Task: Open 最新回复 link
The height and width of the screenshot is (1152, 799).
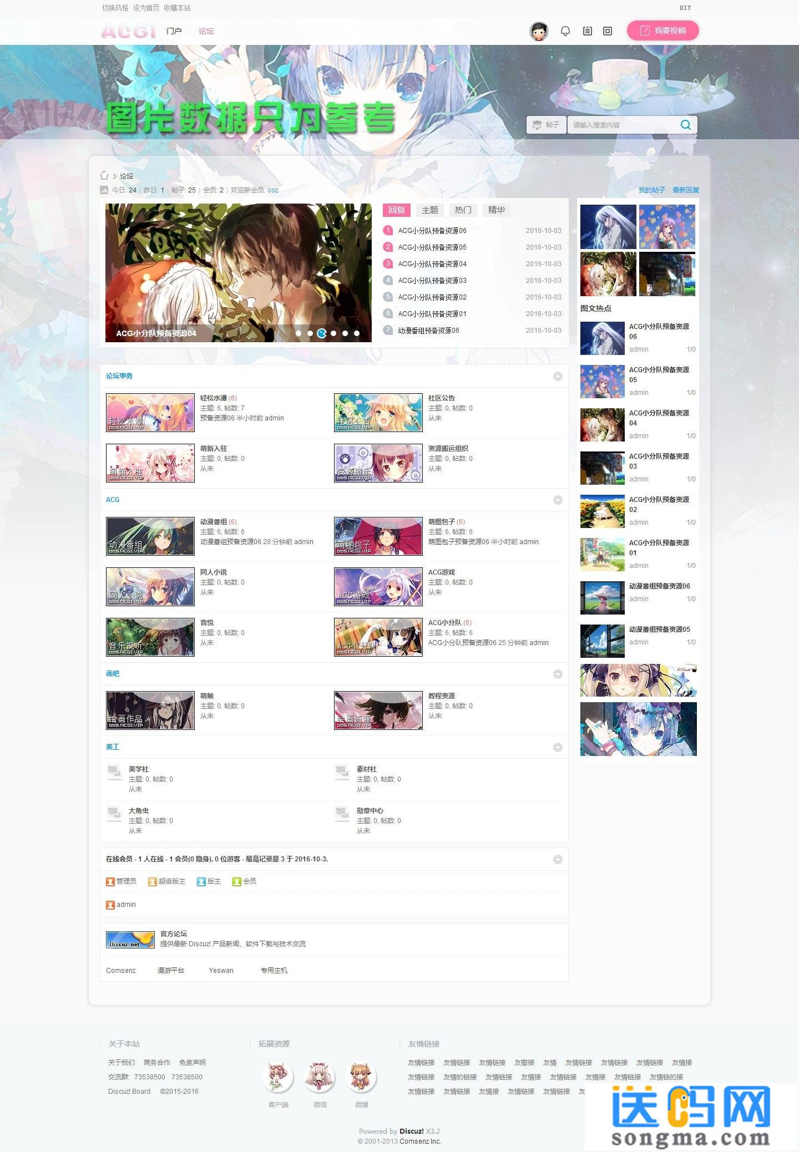Action: 686,190
